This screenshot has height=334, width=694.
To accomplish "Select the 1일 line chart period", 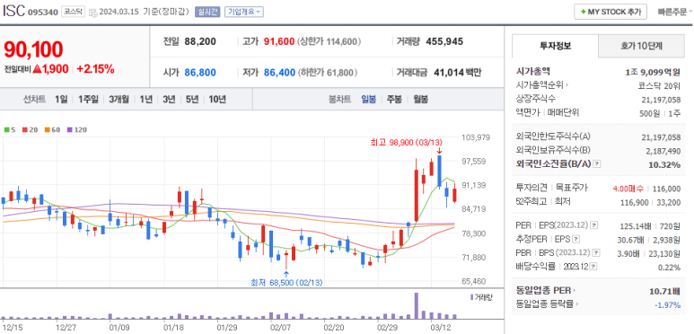I will point(61,99).
